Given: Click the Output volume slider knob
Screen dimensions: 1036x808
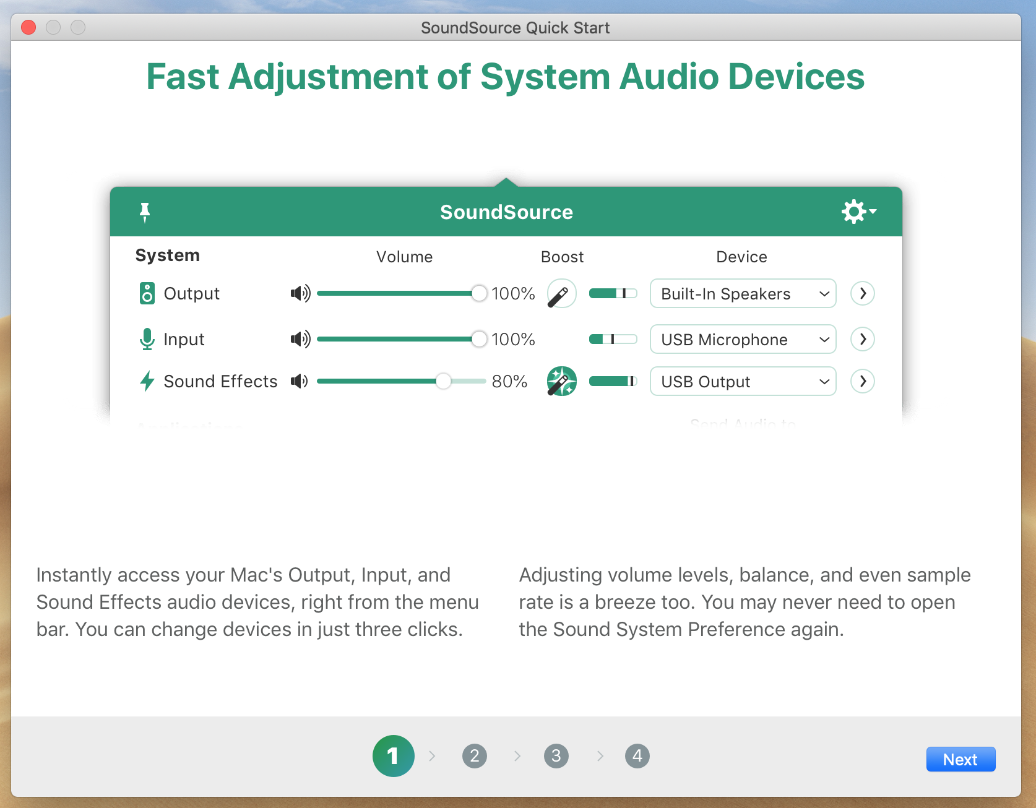Looking at the screenshot, I should [x=479, y=293].
